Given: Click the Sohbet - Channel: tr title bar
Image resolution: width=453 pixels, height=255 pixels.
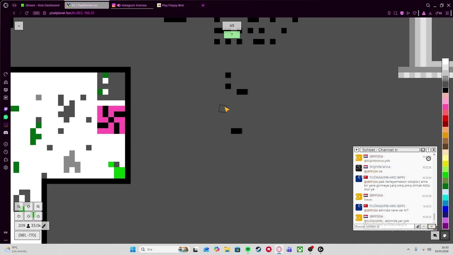Looking at the screenshot, I should [x=390, y=150].
